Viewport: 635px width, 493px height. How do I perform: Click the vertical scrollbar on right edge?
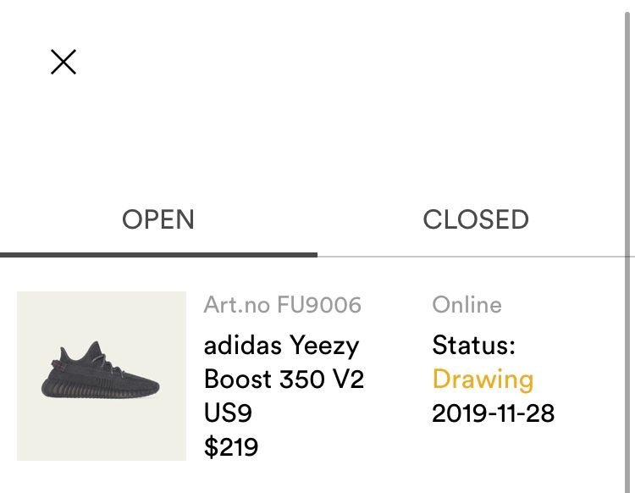(x=627, y=251)
